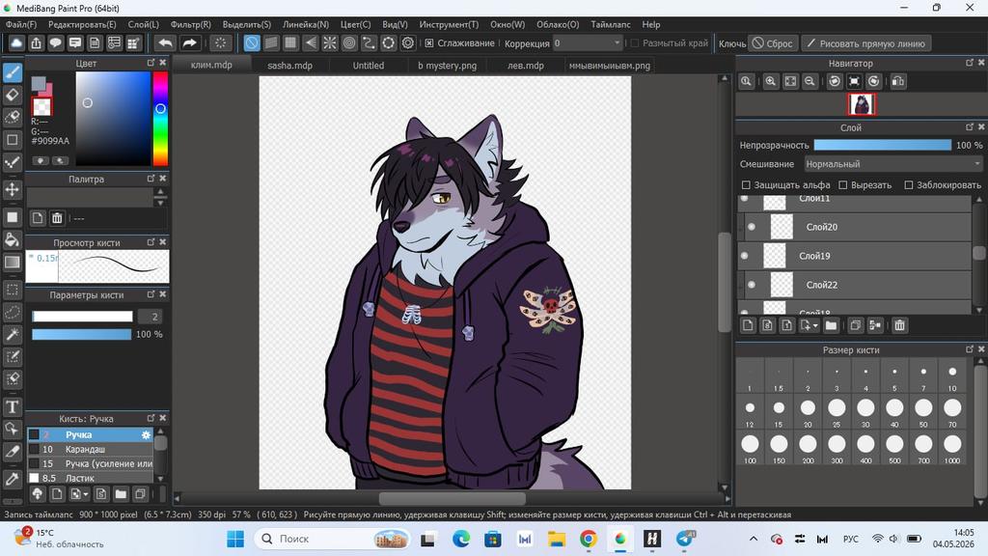Select the Lasso selection tool
The width and height of the screenshot is (988, 556).
point(12,312)
